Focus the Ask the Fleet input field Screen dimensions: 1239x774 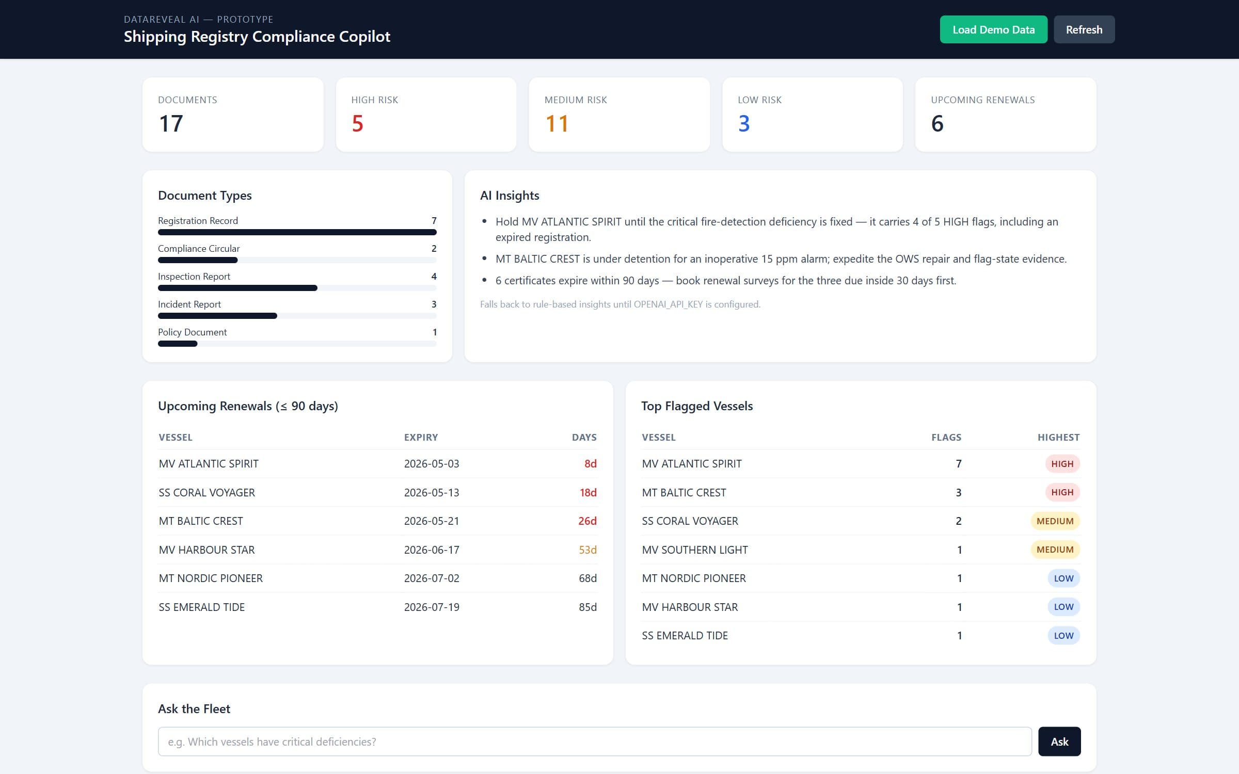(x=595, y=741)
